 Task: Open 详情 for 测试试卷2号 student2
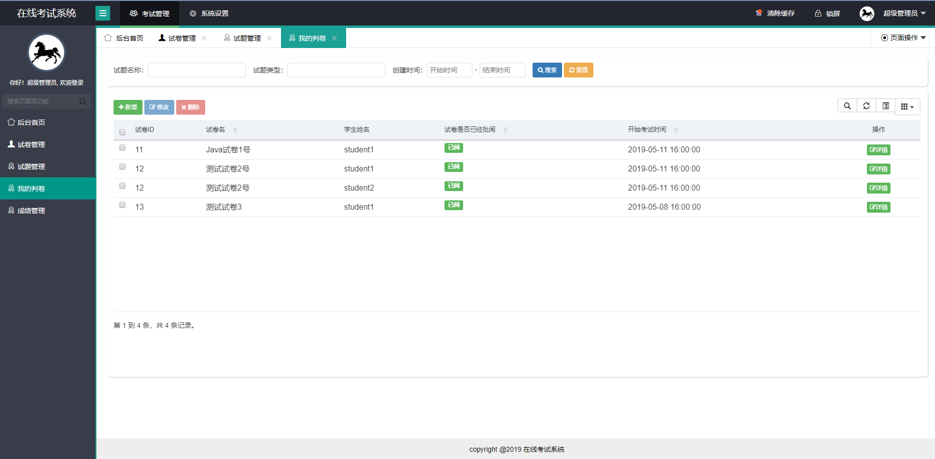click(879, 188)
